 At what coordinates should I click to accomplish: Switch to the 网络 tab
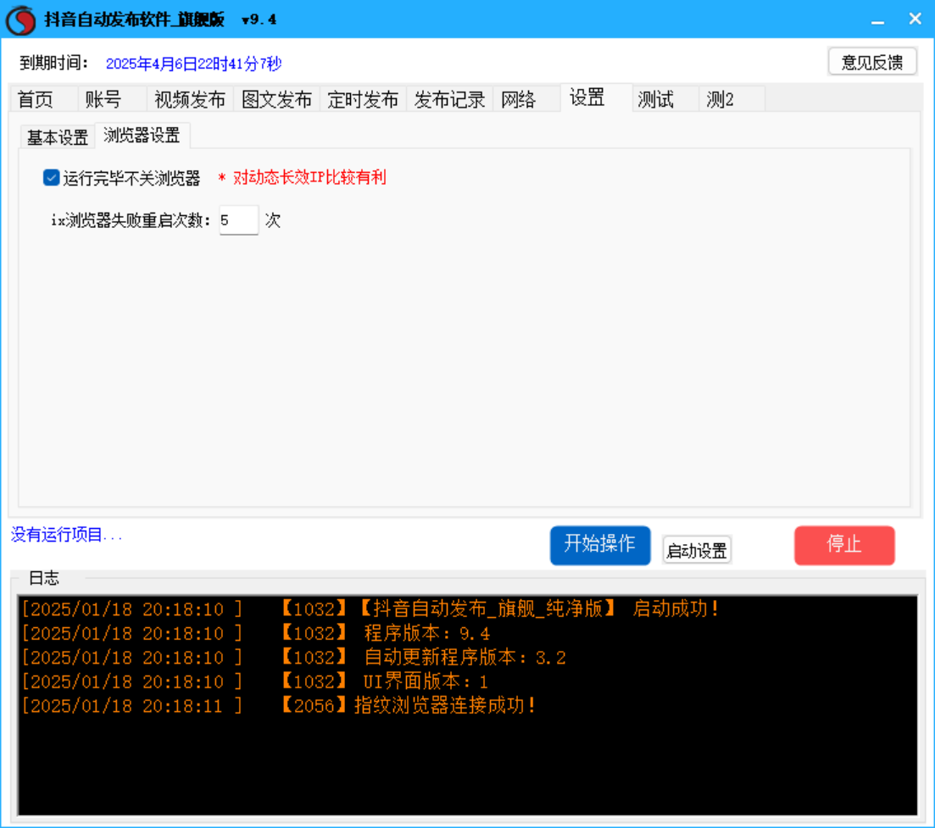(x=526, y=99)
